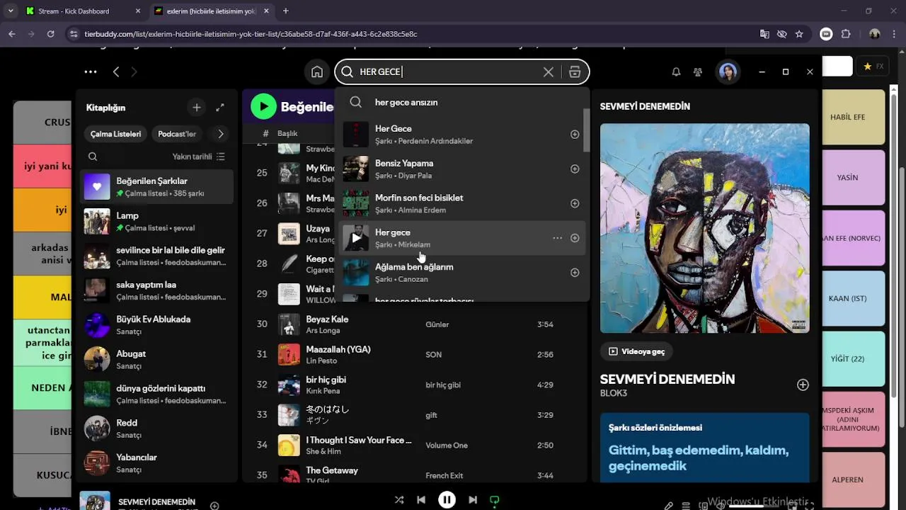
Task: Open browser extensions puzzle icon
Action: [x=846, y=34]
